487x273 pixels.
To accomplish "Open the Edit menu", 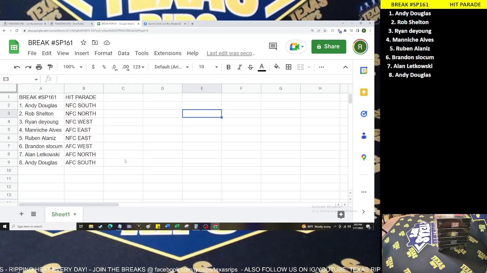I will (x=47, y=53).
